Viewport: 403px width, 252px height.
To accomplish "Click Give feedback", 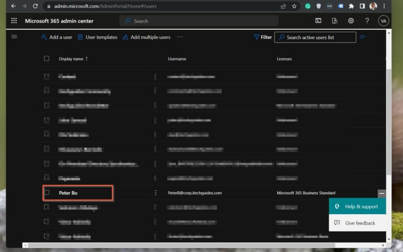I will 357,223.
